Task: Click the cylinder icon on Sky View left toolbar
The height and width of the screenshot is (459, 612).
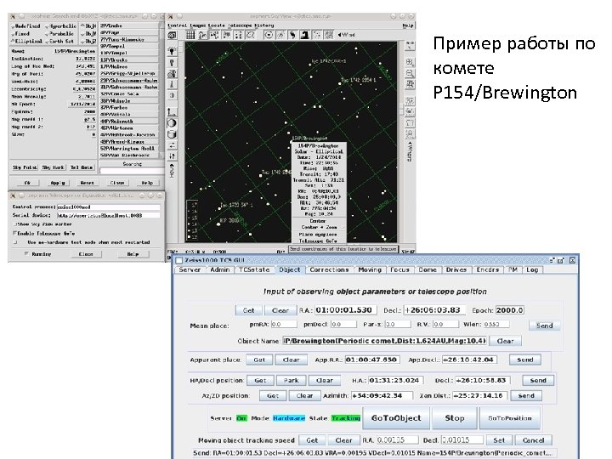Action: (x=172, y=134)
